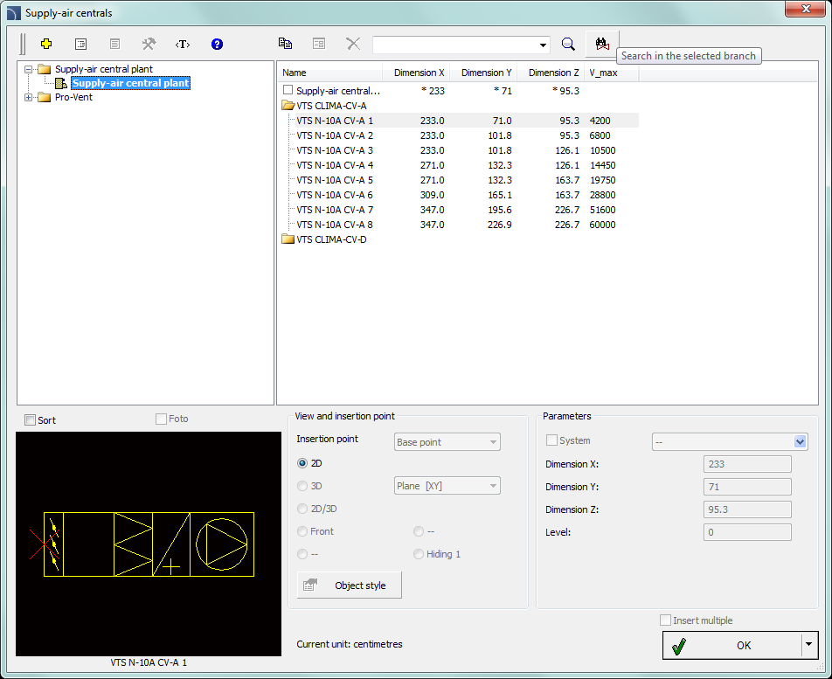The height and width of the screenshot is (679, 832).
Task: Open the dropdown arrow beside OK
Action: click(808, 645)
